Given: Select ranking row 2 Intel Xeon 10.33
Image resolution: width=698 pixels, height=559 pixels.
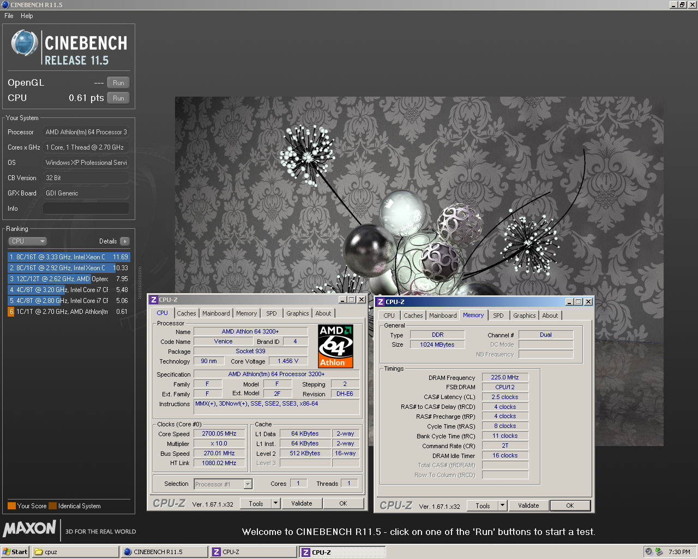Looking at the screenshot, I should click(x=69, y=268).
